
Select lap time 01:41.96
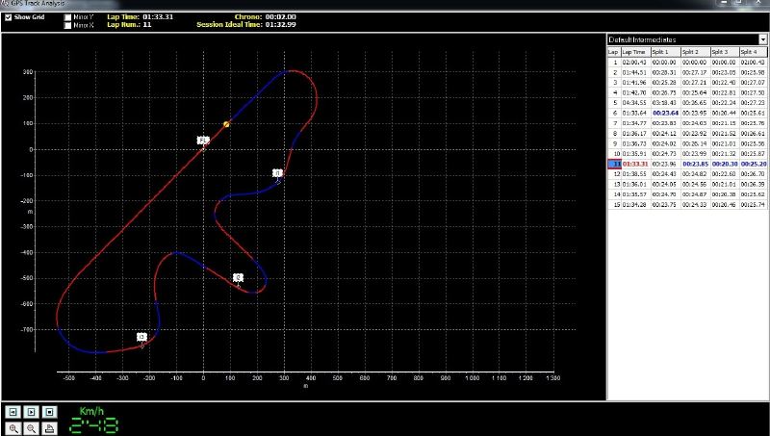pos(635,83)
